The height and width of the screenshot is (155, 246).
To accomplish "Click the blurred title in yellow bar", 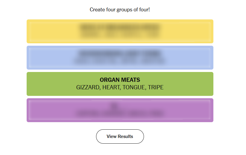I will pos(120,28).
